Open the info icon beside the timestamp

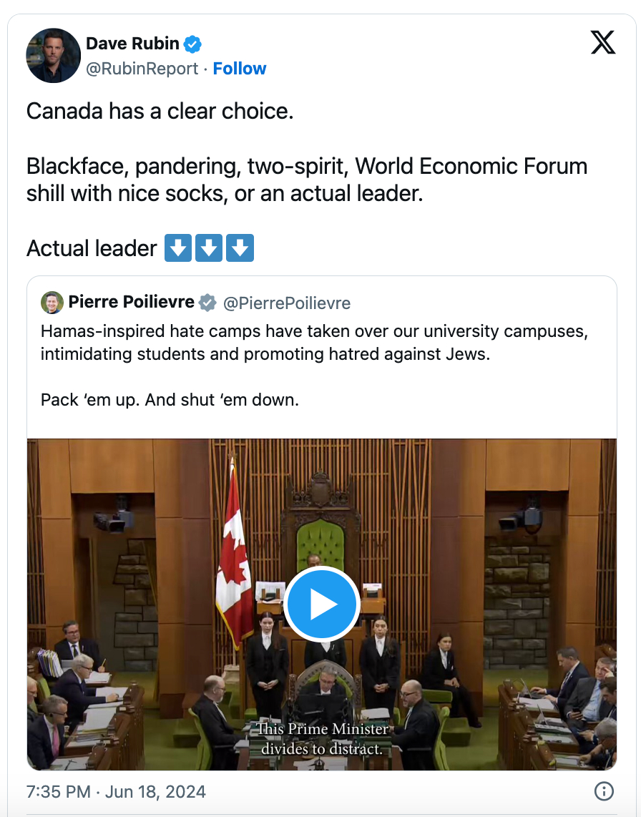pos(604,791)
